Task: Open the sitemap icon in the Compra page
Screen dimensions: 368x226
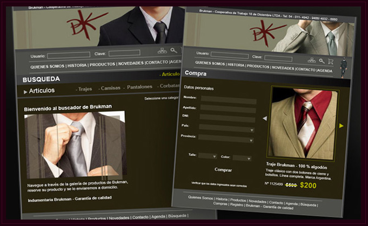Action: 312,60
